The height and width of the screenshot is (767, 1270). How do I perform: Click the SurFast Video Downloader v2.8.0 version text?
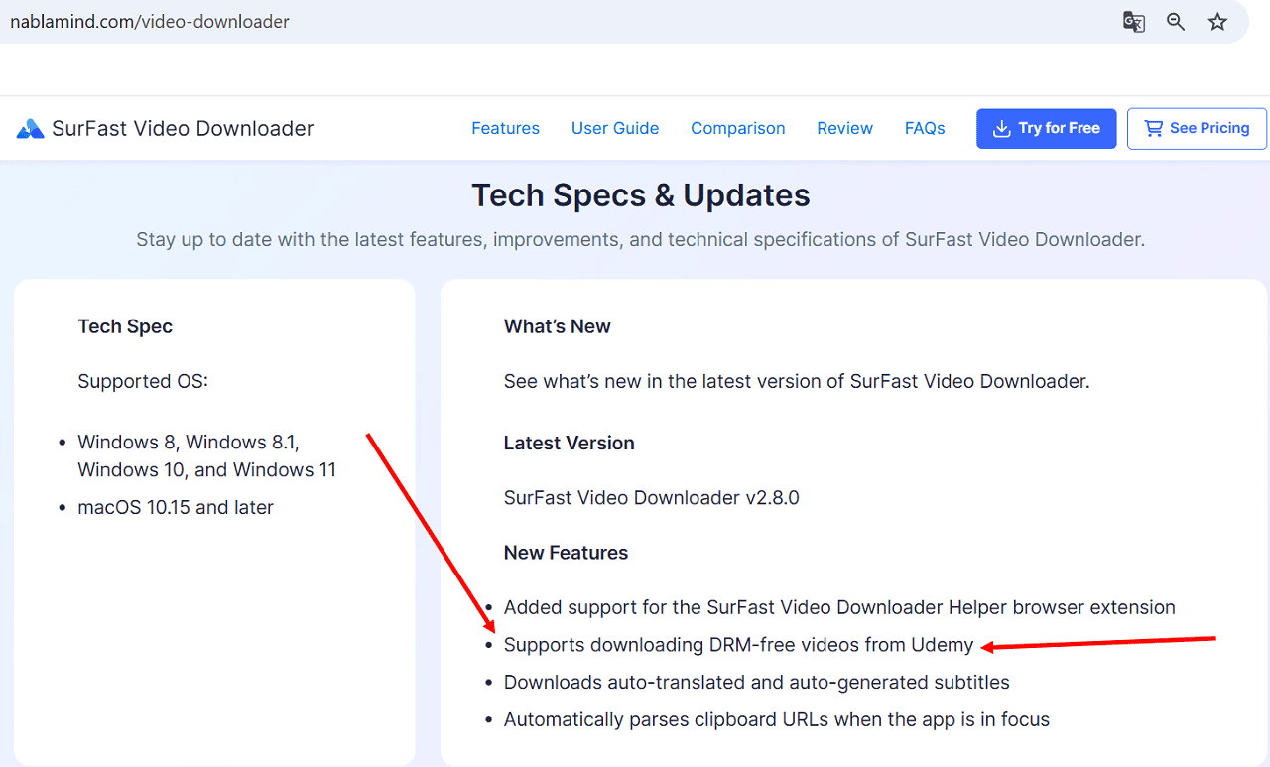tap(651, 497)
